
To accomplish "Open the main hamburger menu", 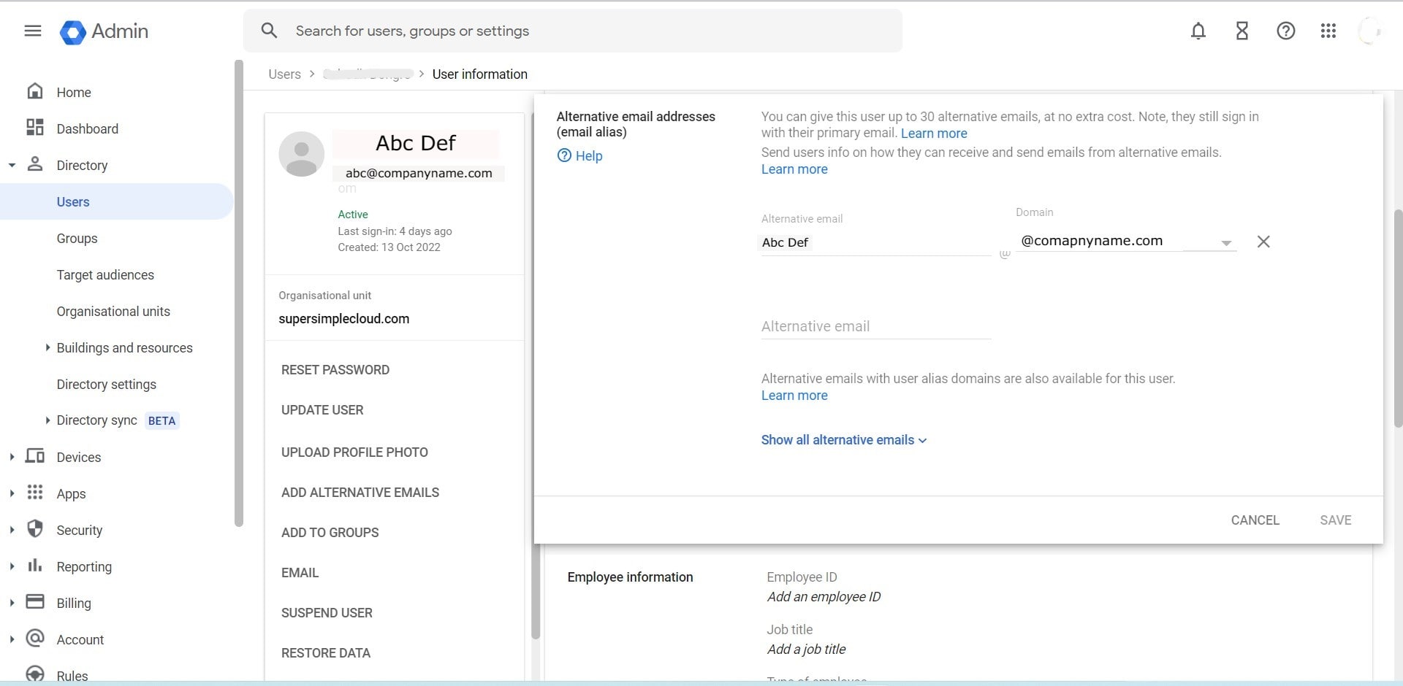I will pos(33,31).
